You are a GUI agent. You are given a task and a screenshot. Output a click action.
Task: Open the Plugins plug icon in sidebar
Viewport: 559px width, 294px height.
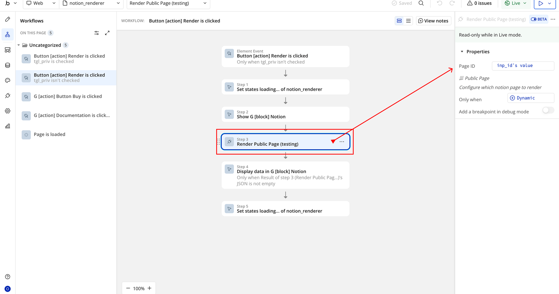(x=8, y=96)
